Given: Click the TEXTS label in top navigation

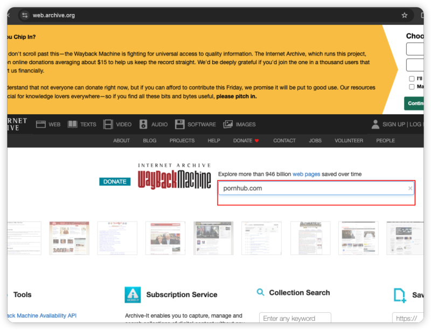Looking at the screenshot, I should point(88,125).
